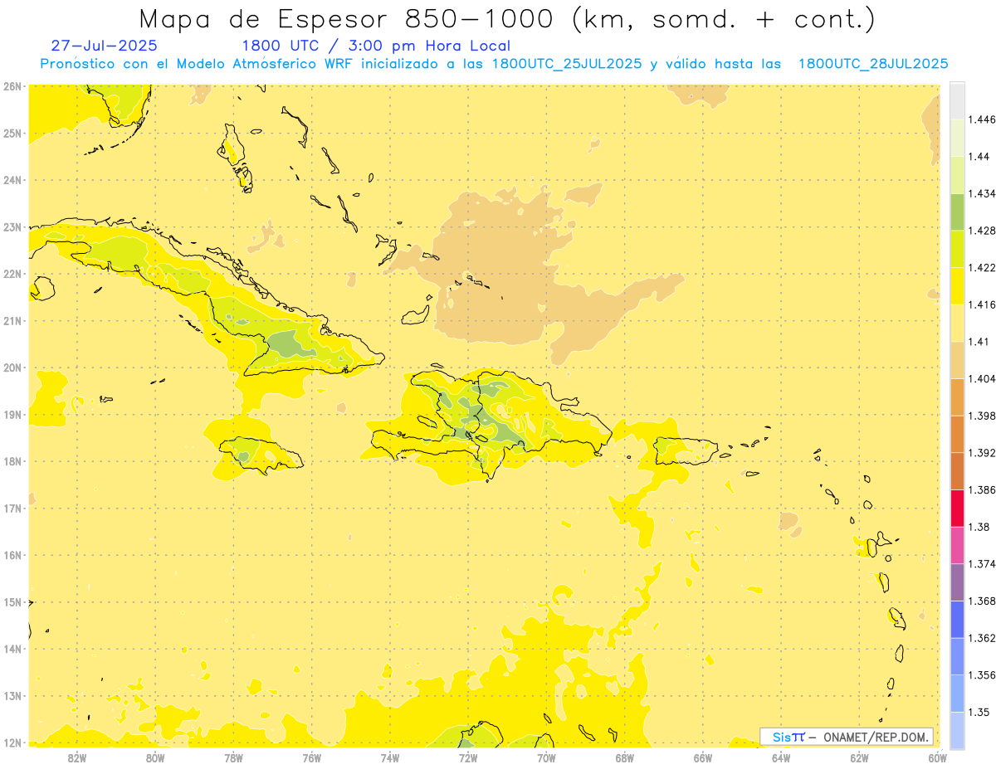Click the latitude label '23N'
The image size is (996, 769).
tap(12, 226)
